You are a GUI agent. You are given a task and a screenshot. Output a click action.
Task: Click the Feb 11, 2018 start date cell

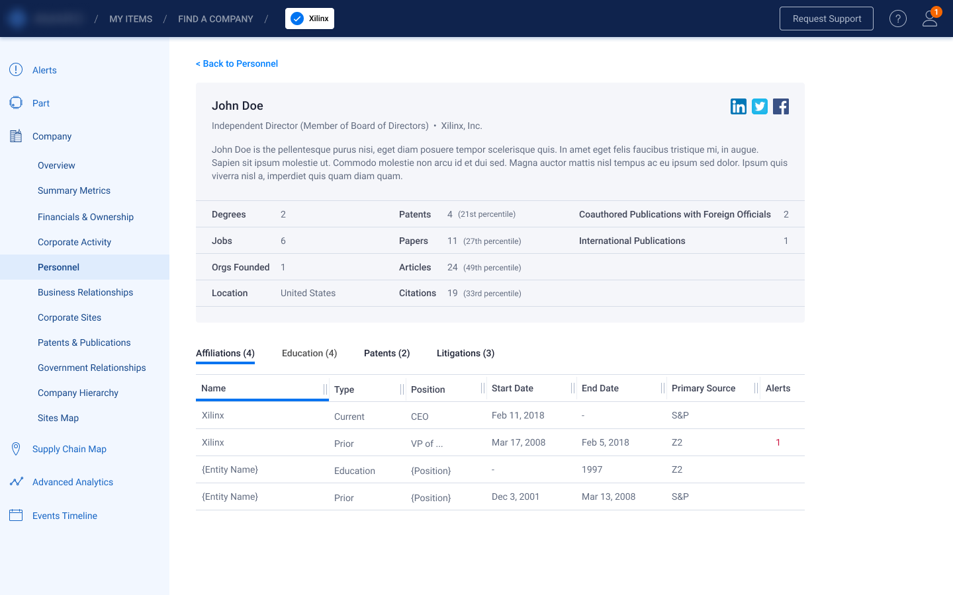coord(518,415)
